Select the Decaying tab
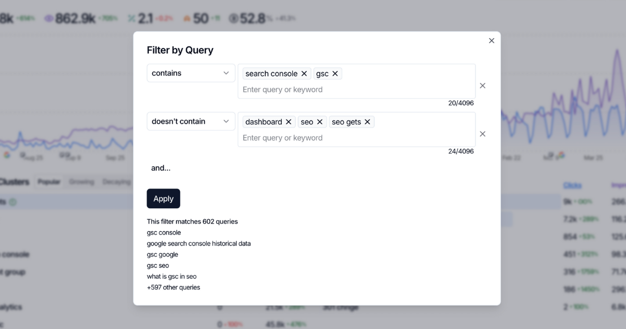 coord(116,182)
